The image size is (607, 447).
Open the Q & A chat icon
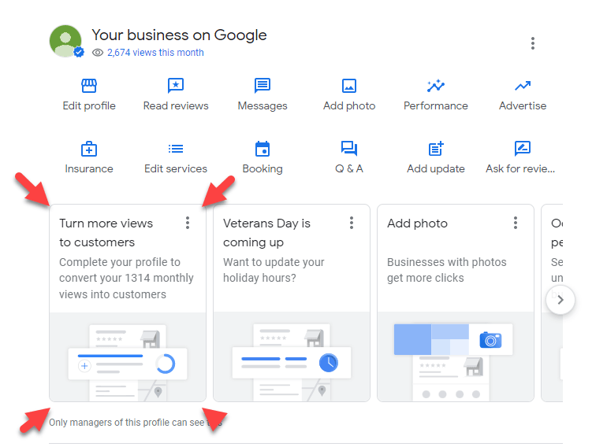[349, 149]
